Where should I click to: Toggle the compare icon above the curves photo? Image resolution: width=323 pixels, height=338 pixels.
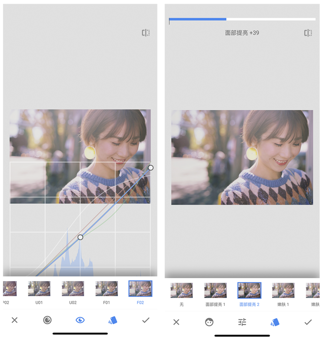click(x=146, y=33)
